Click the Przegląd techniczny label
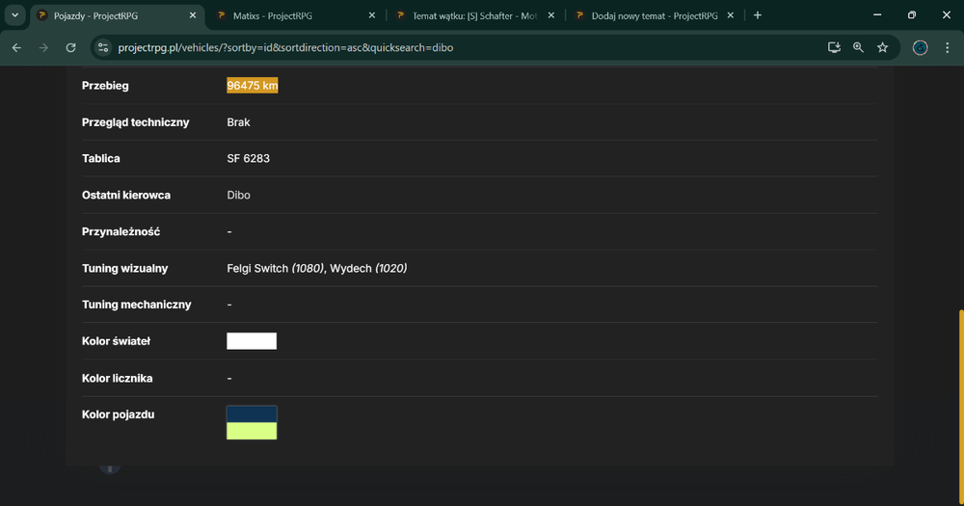Viewport: 964px width, 506px height. click(135, 122)
